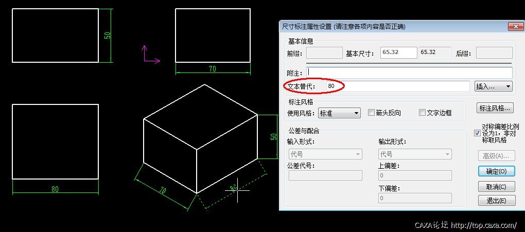Click the 取消(C) button
The height and width of the screenshot is (232, 525).
point(496,186)
